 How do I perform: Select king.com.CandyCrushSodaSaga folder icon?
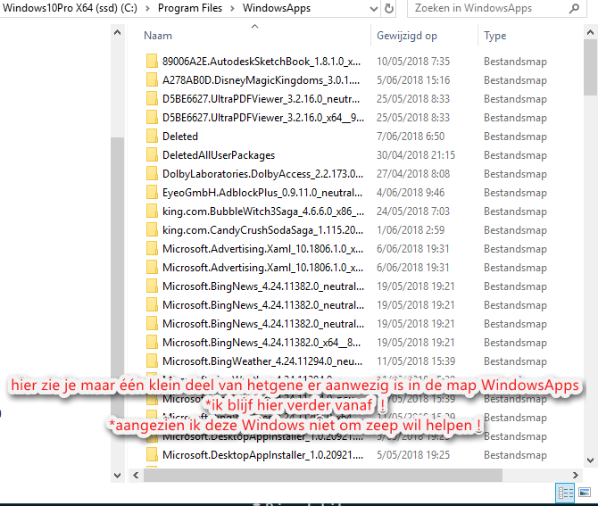pyautogui.click(x=152, y=230)
